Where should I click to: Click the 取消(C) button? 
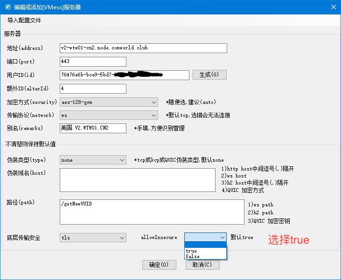[202, 265]
